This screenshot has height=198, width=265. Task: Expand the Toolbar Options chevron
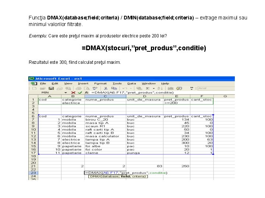click(192, 88)
